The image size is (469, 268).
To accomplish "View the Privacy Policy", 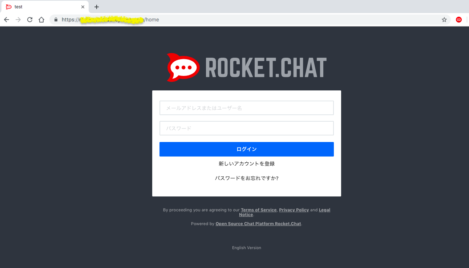I will (x=294, y=210).
